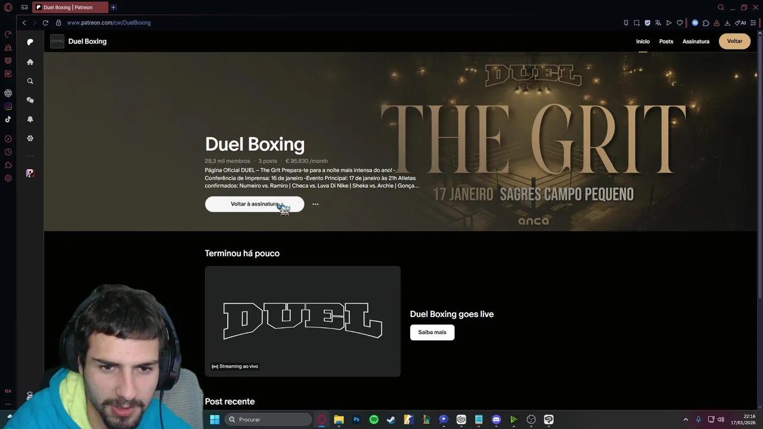Viewport: 763px width, 429px height.
Task: Open the three-dots more options menu
Action: [315, 204]
